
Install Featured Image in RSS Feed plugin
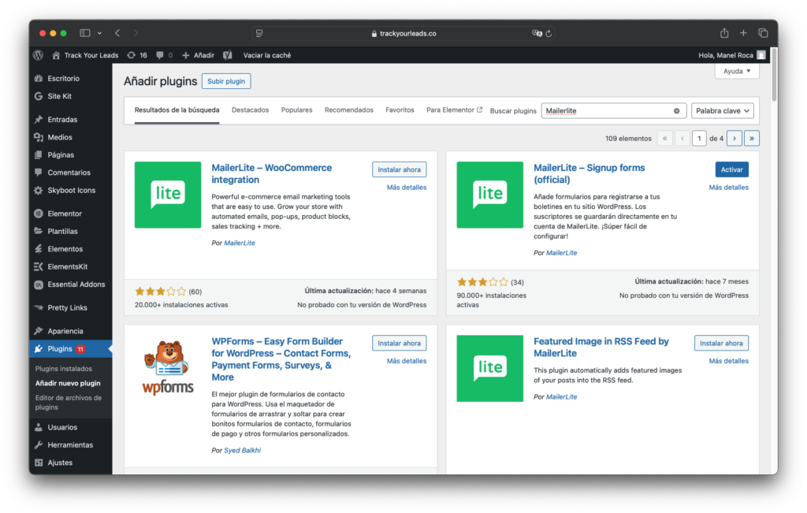click(721, 344)
